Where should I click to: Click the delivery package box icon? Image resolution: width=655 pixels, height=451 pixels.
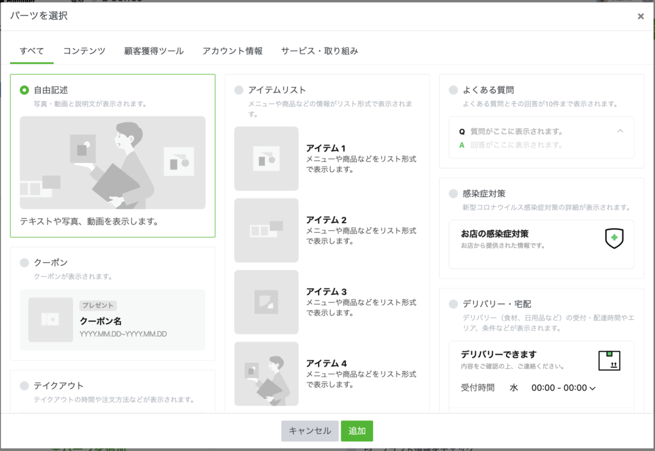609,360
